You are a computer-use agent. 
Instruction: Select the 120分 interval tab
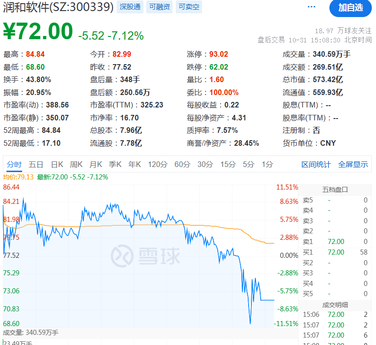tap(157, 164)
